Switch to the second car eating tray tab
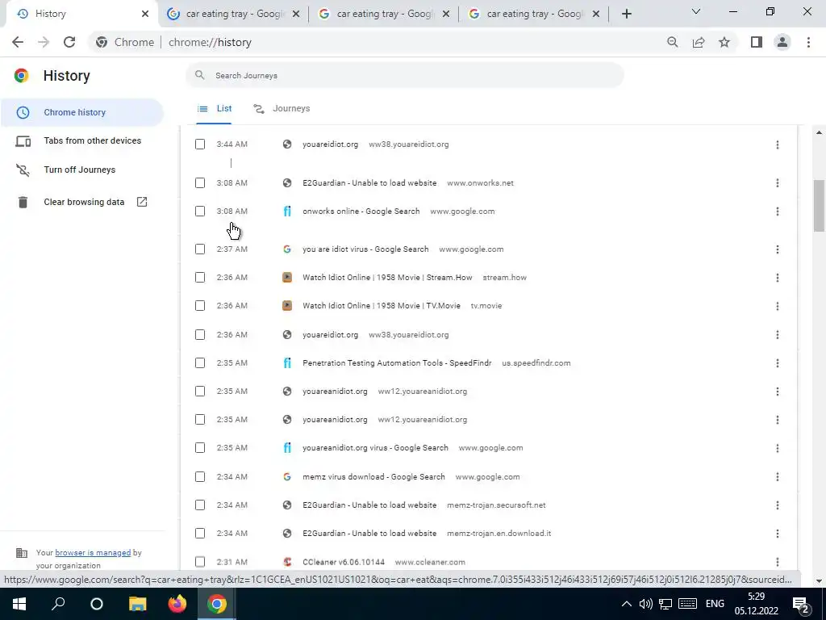Viewport: 826px width, 620px height. (384, 14)
